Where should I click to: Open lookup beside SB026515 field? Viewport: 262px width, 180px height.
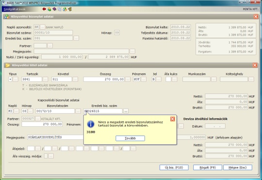click(126, 111)
